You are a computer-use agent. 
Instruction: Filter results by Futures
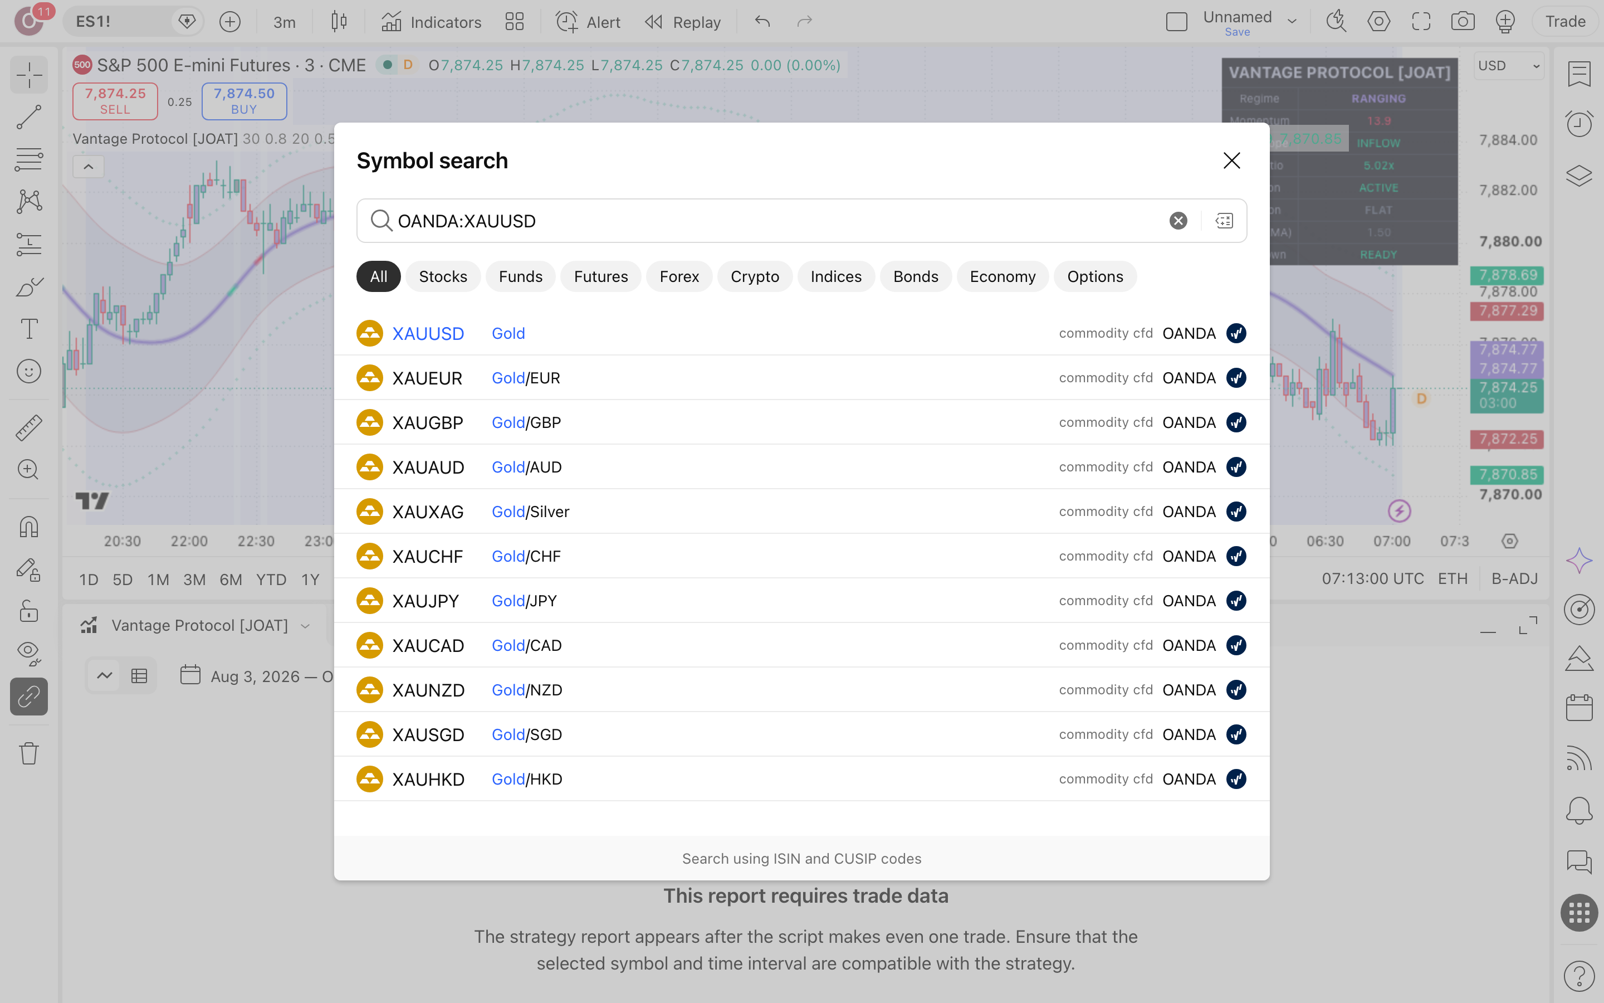[600, 276]
